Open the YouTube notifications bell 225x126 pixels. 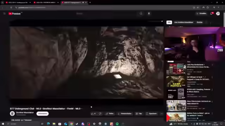pyautogui.click(x=211, y=13)
